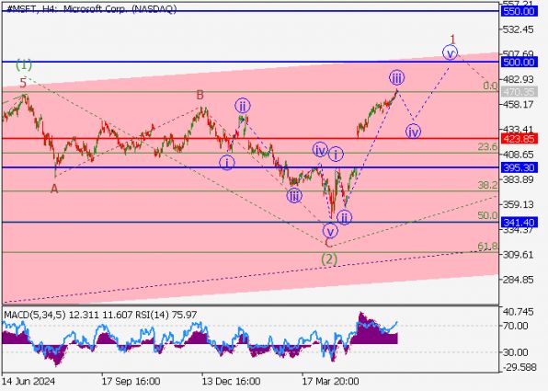Select the grey 470.35 current price tag
This screenshot has height=391, width=548.
[x=519, y=92]
